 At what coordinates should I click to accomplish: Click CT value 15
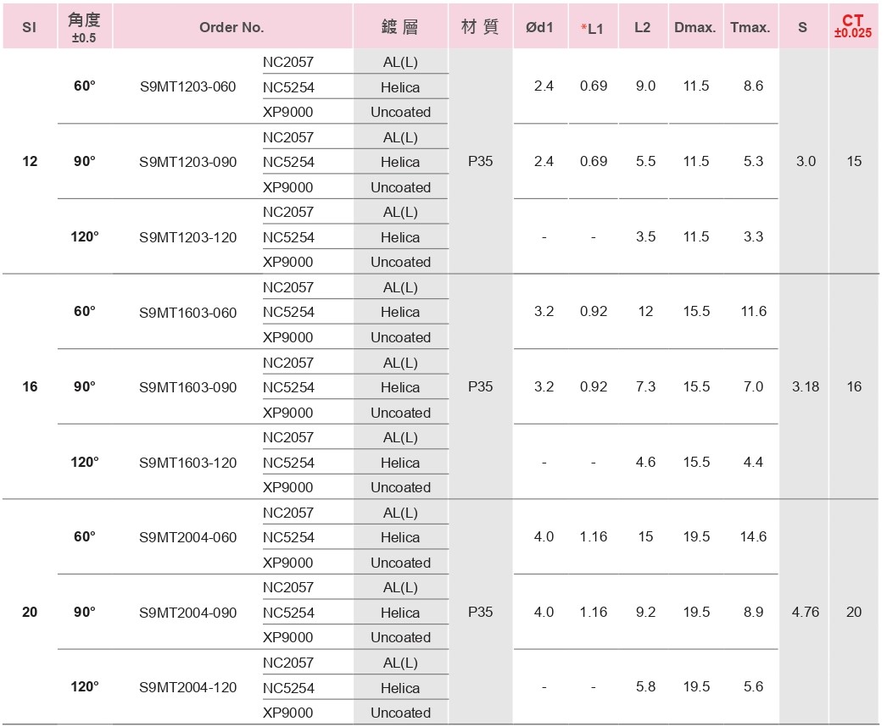[x=854, y=161]
